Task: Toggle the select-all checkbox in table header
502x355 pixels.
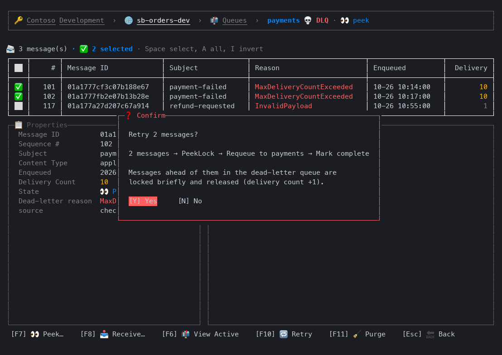Action: (19, 68)
